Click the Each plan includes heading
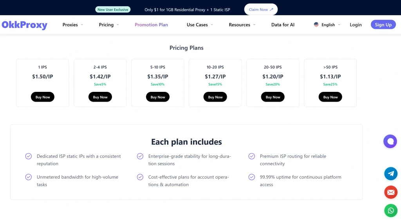The width and height of the screenshot is (401, 220). (186, 141)
